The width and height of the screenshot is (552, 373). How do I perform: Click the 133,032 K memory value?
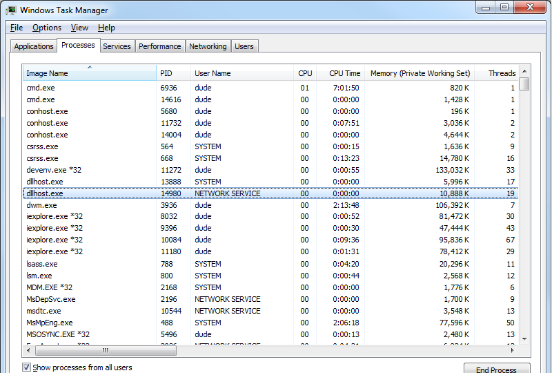point(453,170)
